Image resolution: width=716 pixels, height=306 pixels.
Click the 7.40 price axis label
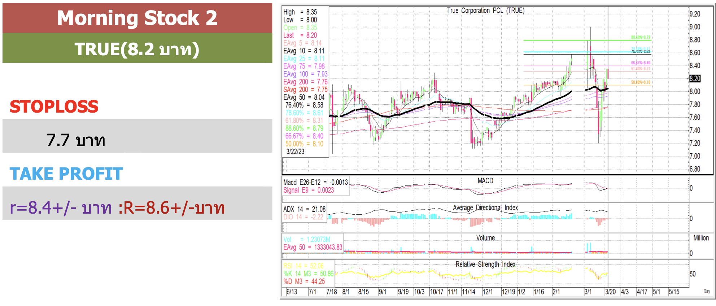point(695,130)
